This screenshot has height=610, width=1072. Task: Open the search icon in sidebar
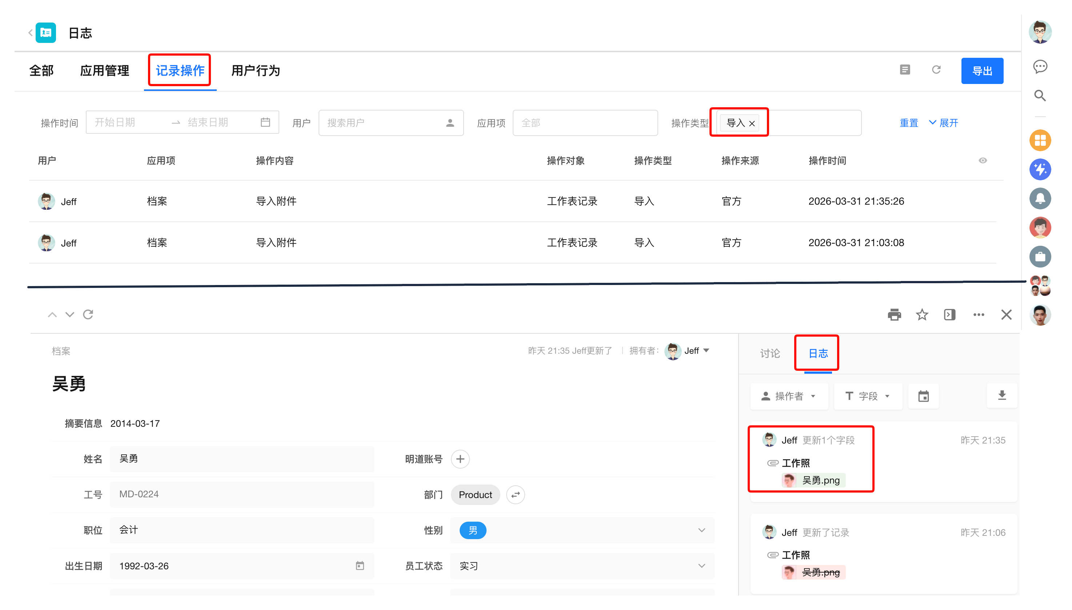[x=1040, y=96]
